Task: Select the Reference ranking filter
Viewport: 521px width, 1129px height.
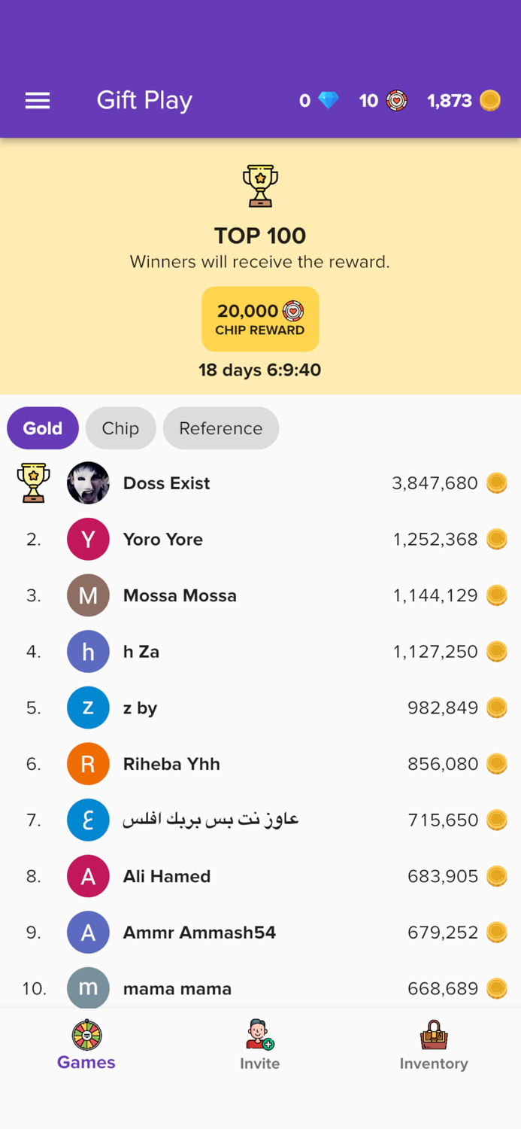Action: coord(220,428)
